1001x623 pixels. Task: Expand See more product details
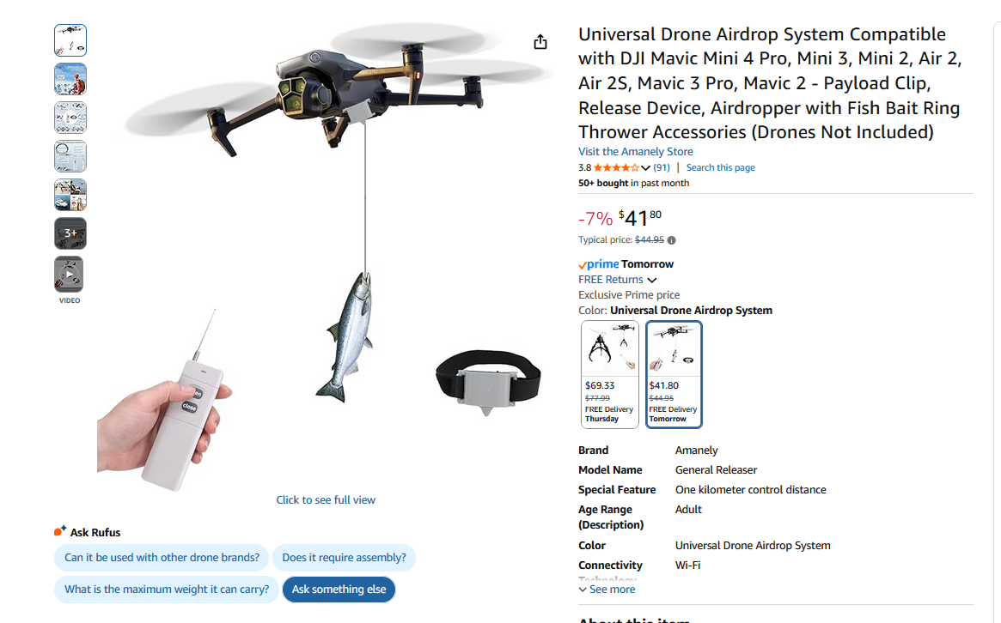[x=607, y=590]
